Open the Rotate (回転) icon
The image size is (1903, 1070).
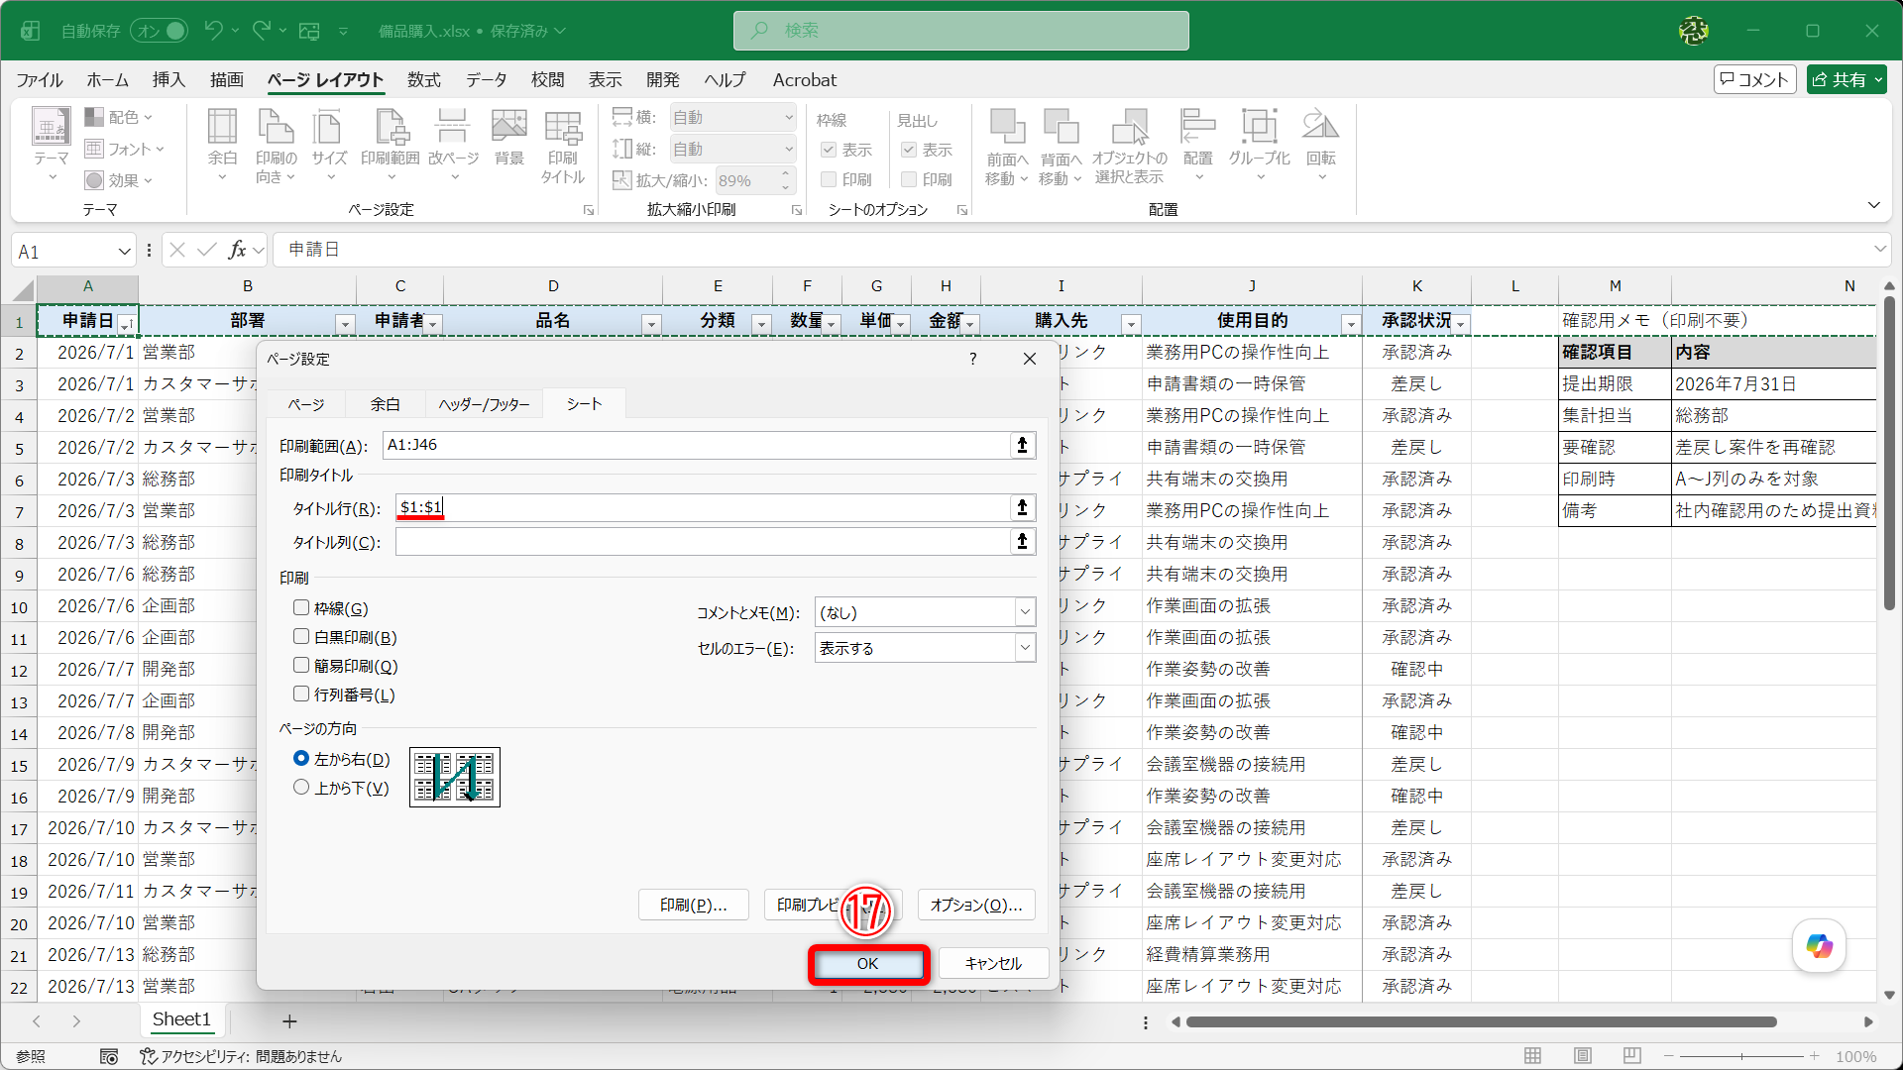pos(1321,146)
